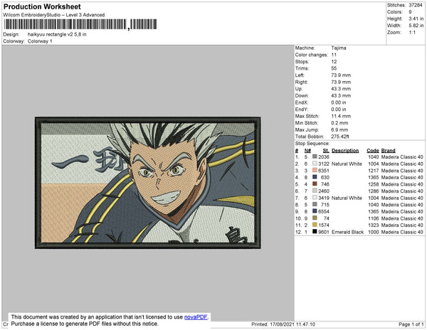Click design name 'haikyuu rectangle v2 5,8 in'
427x330 pixels.
(x=57, y=35)
